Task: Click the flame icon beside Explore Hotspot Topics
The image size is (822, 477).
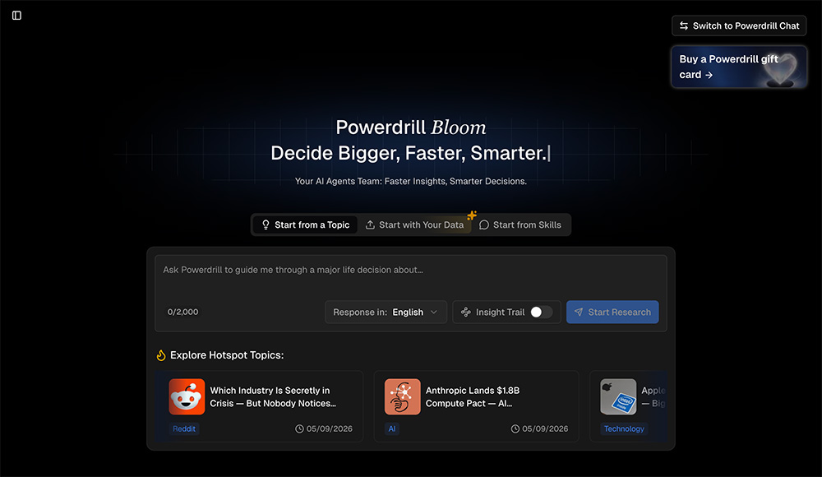Action: pos(161,355)
